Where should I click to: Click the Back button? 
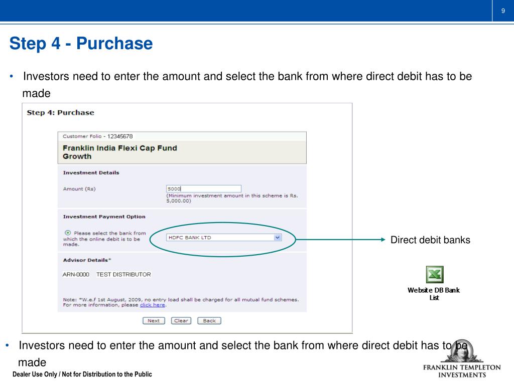209,320
